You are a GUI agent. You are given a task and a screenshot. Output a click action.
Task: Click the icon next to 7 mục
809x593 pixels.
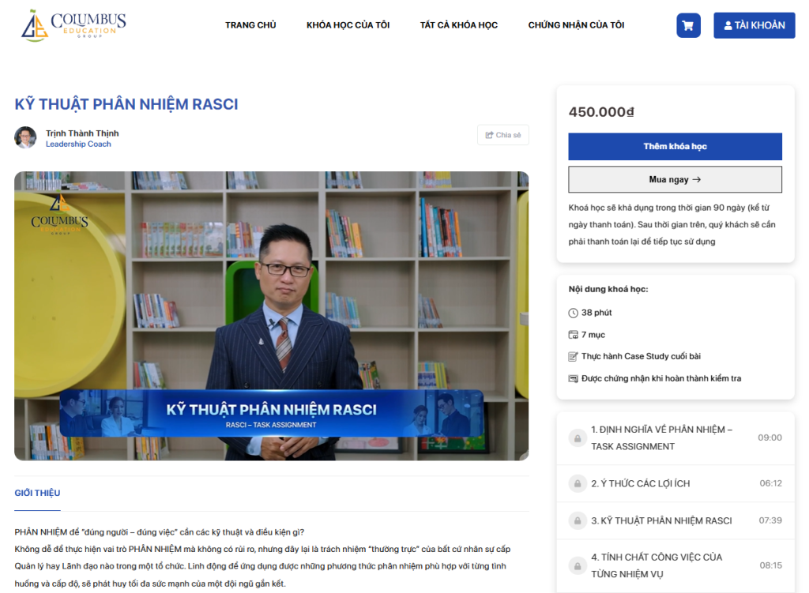[x=575, y=335]
